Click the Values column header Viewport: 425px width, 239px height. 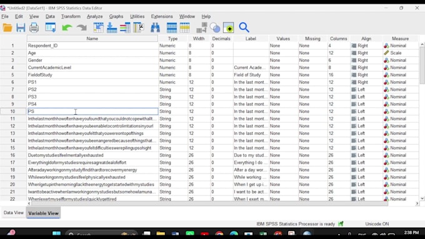283,39
